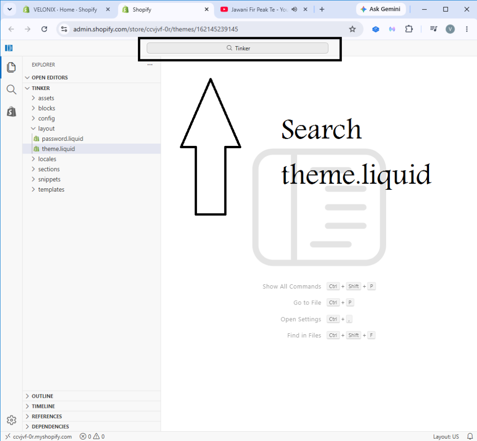The width and height of the screenshot is (477, 441).
Task: Close the active Shopify tab
Action: pos(206,9)
